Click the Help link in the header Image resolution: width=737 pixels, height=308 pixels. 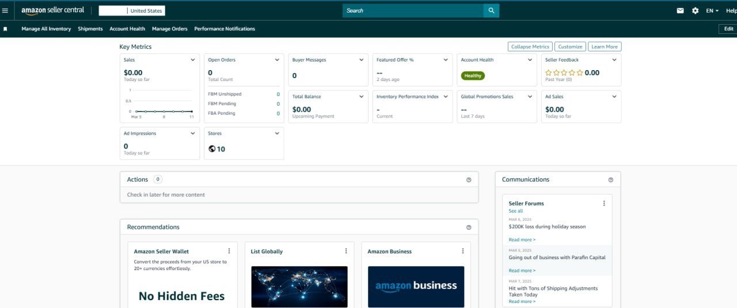pyautogui.click(x=731, y=10)
